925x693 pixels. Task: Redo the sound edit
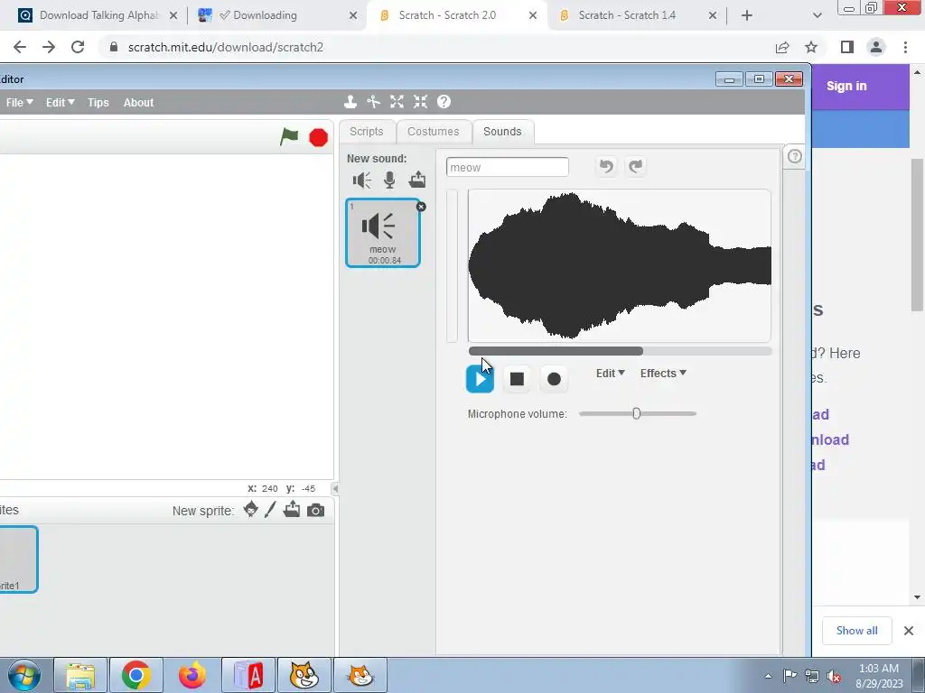(x=635, y=167)
